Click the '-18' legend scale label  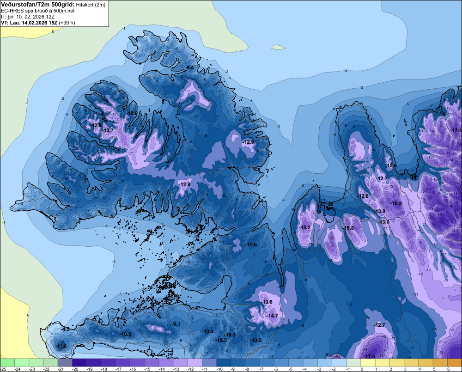pos(104,369)
